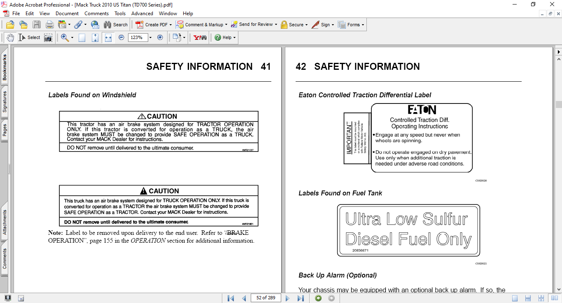Viewport: 562px width, 303px height.
Task: Open the Bookmarks navigation tab
Action: (x=5, y=67)
